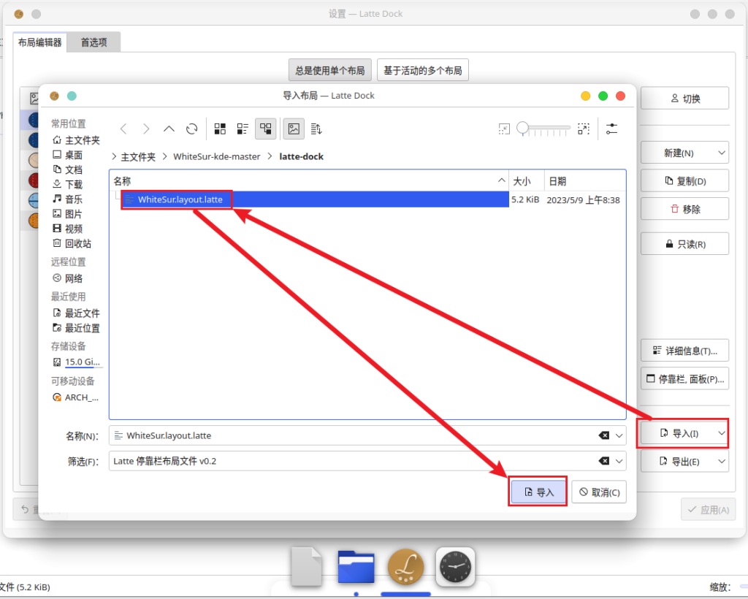This screenshot has width=748, height=599.
Task: Go back in the import dialog
Action: pos(123,129)
